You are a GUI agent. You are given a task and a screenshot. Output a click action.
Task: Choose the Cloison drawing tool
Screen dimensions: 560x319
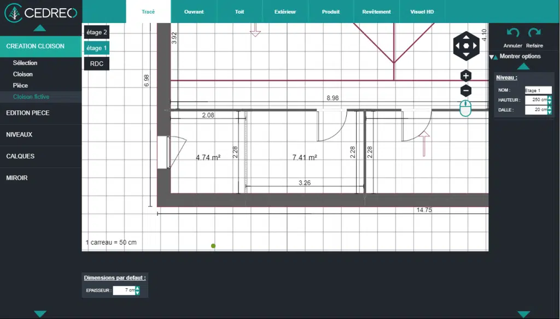pyautogui.click(x=23, y=74)
